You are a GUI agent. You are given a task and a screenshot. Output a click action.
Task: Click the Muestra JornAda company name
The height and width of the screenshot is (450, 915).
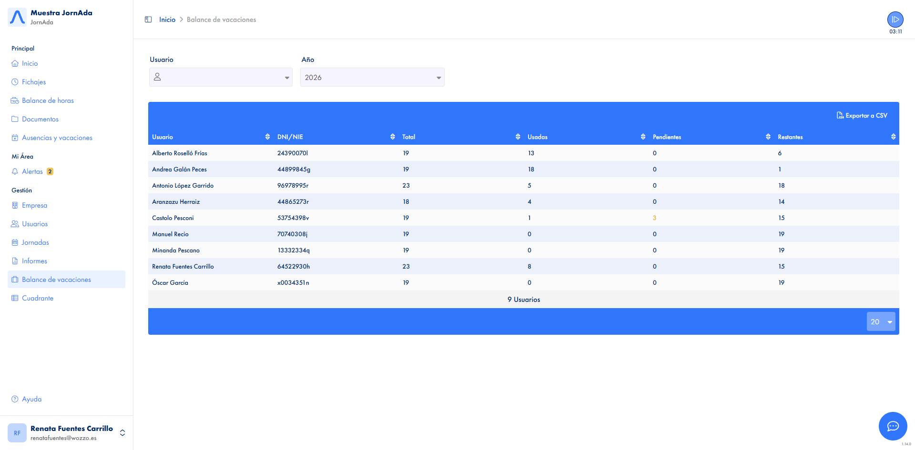(61, 13)
